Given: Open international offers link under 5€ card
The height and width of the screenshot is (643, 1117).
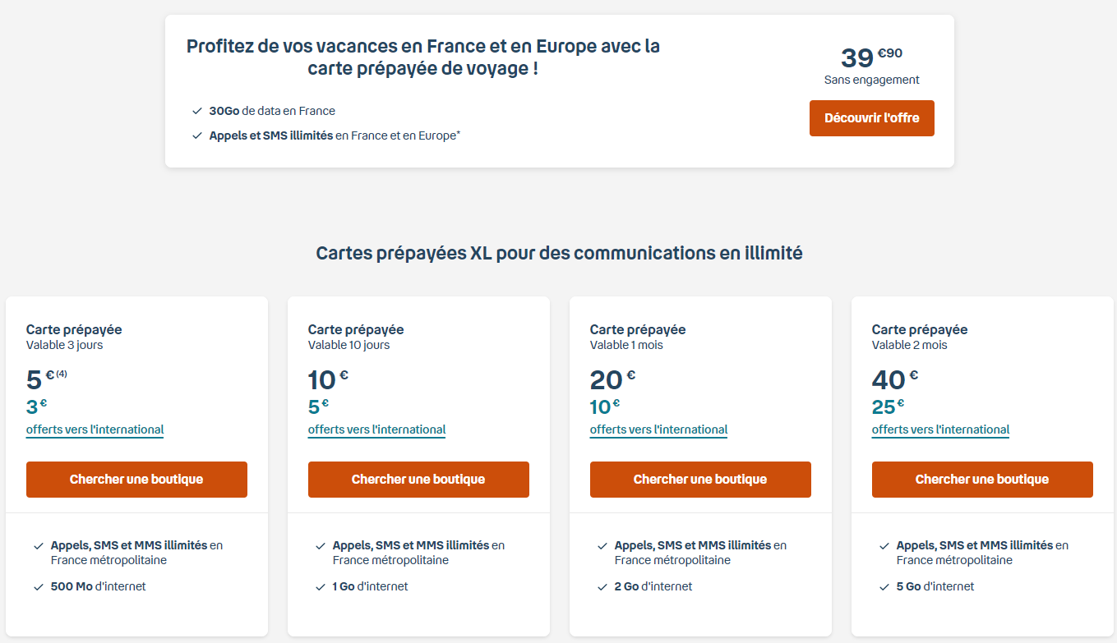Looking at the screenshot, I should coord(95,429).
